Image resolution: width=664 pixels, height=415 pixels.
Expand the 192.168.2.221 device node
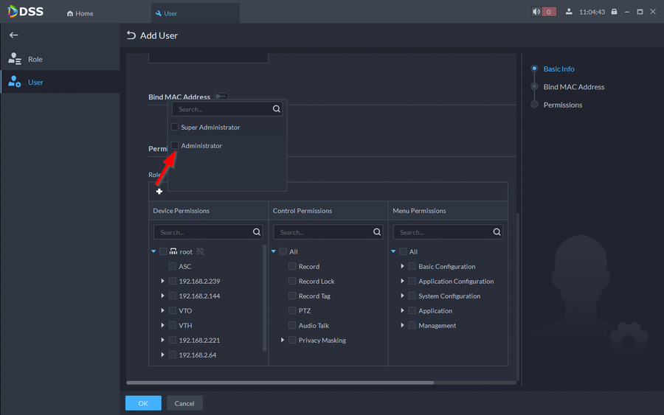162,340
